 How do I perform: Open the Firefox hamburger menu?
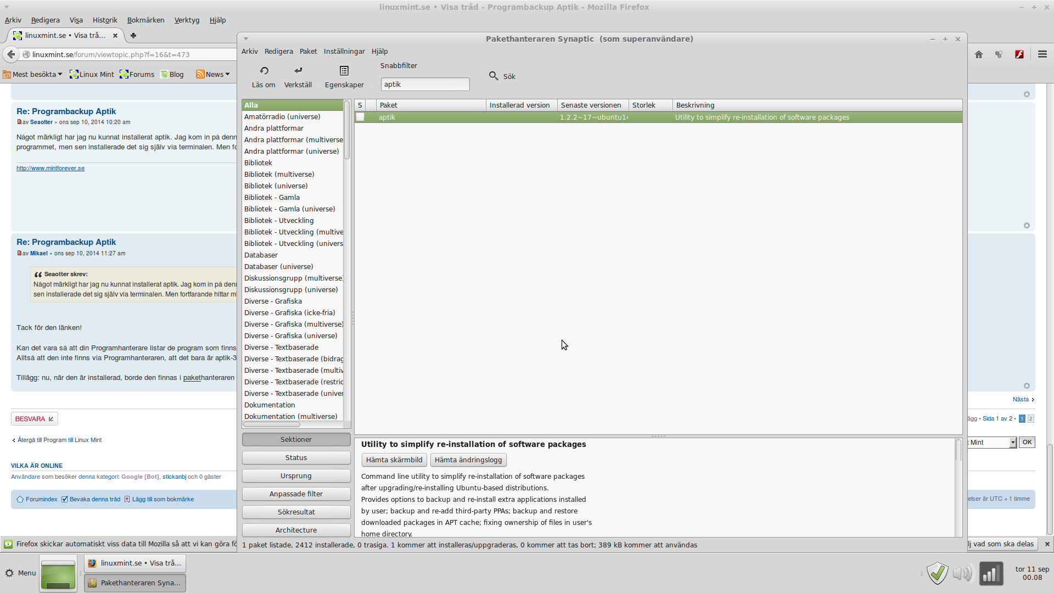1042,54
